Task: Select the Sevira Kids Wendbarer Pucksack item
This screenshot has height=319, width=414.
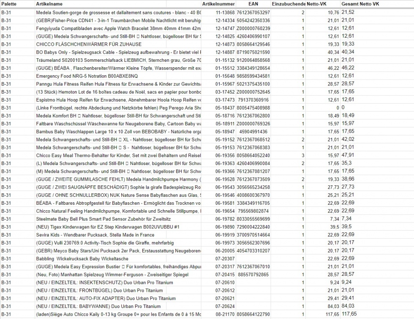Action: click(x=95, y=235)
